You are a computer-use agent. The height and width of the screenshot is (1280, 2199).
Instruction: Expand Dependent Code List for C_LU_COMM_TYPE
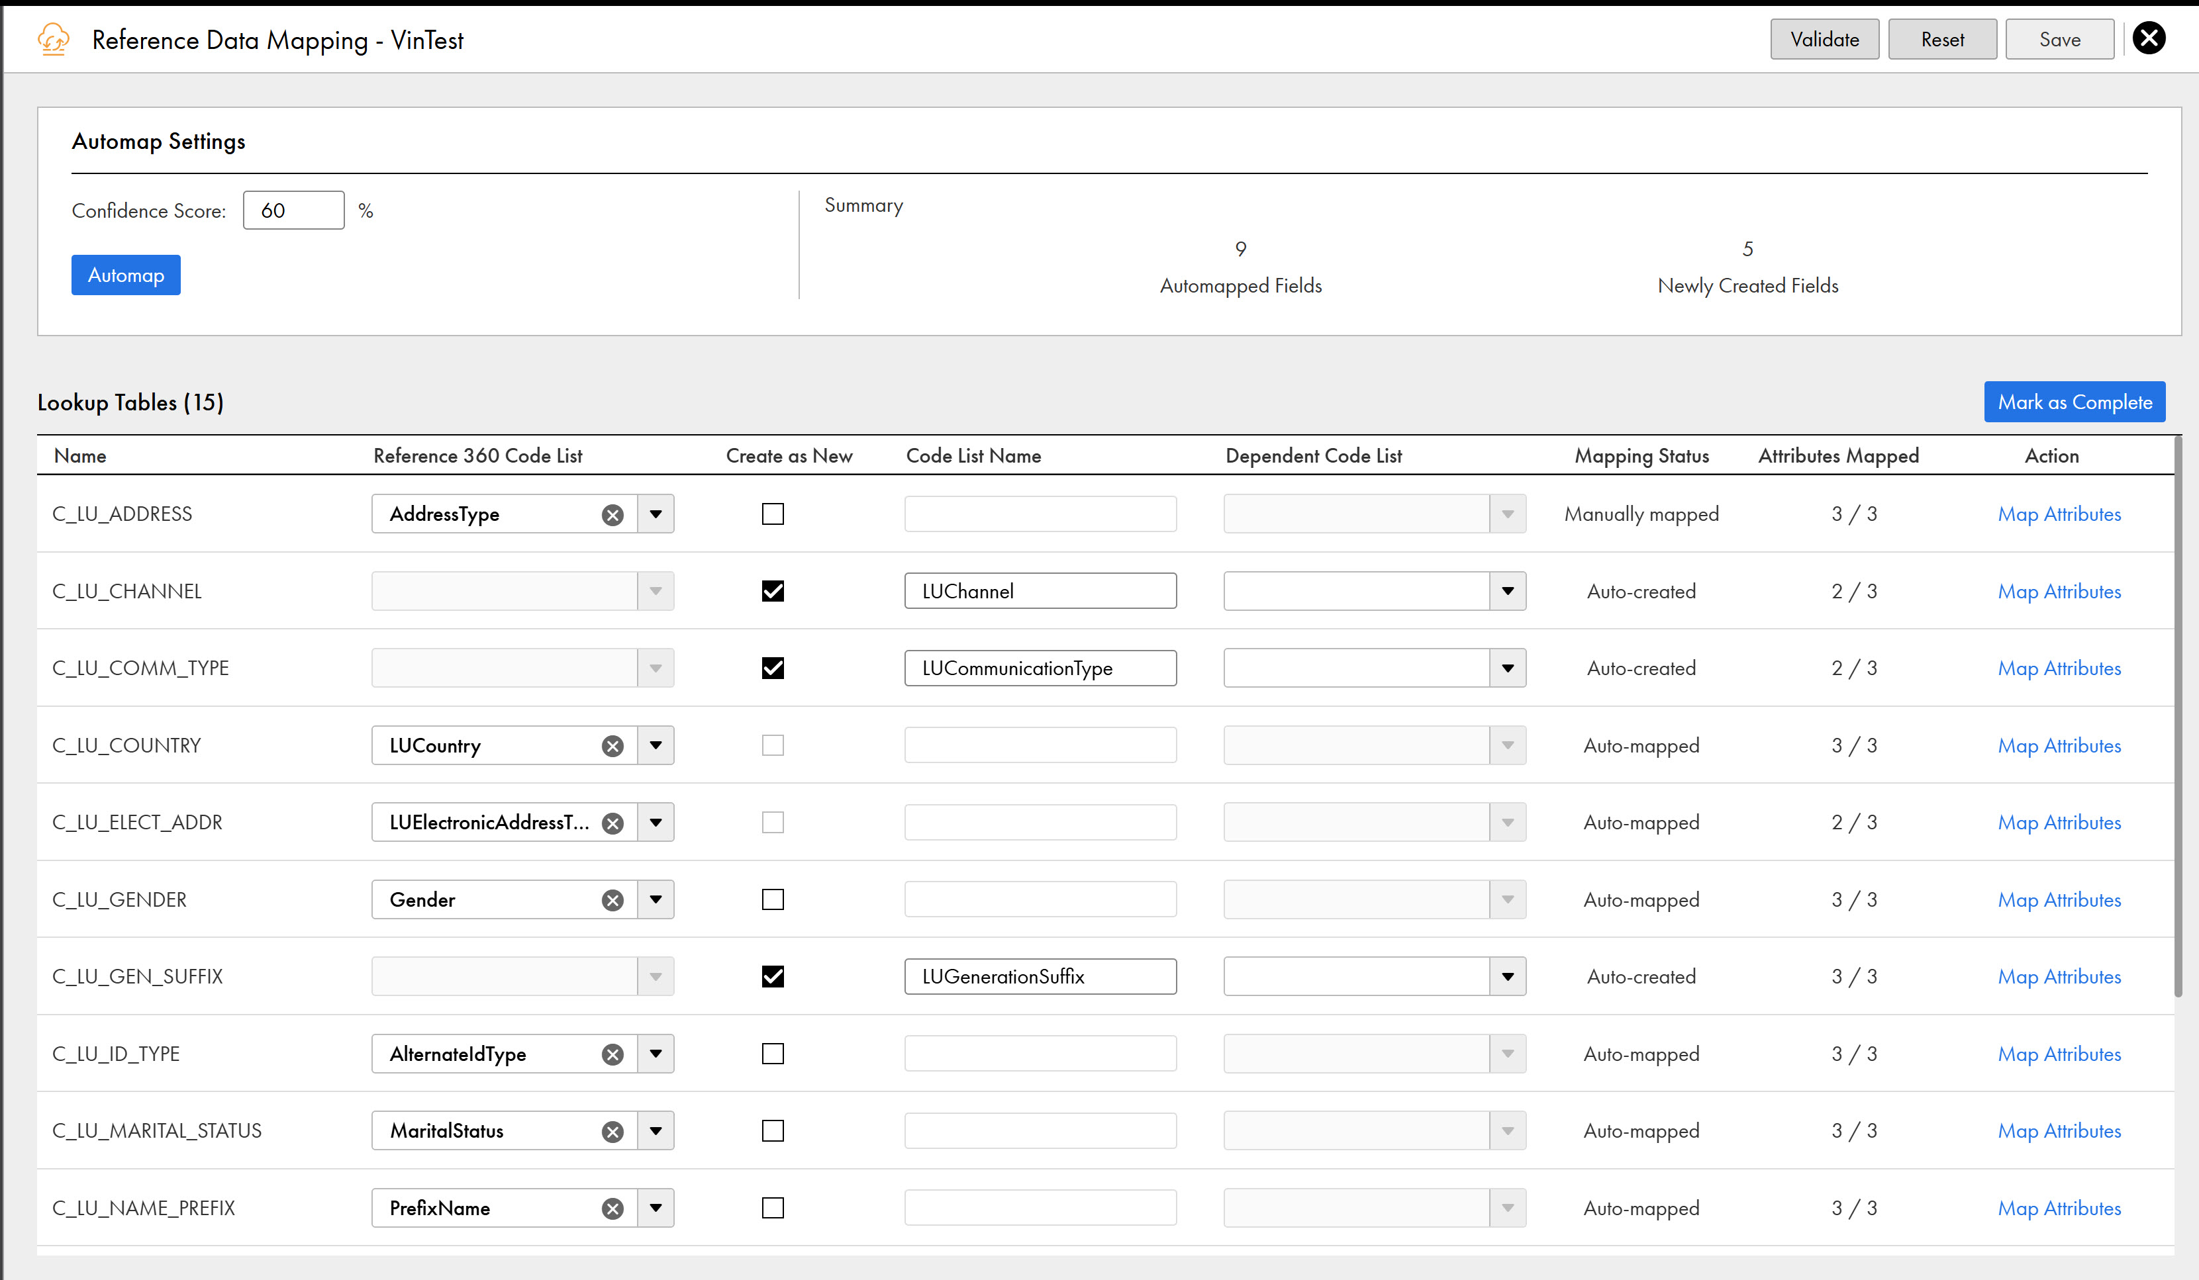(1507, 668)
